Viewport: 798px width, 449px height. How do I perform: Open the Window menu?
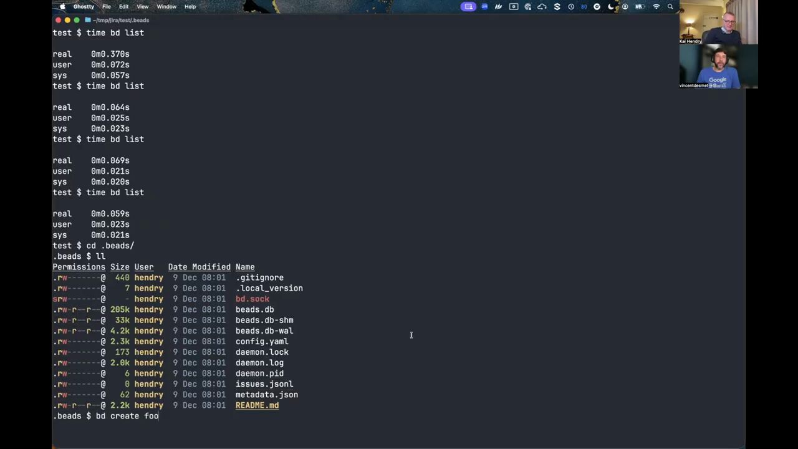(166, 7)
